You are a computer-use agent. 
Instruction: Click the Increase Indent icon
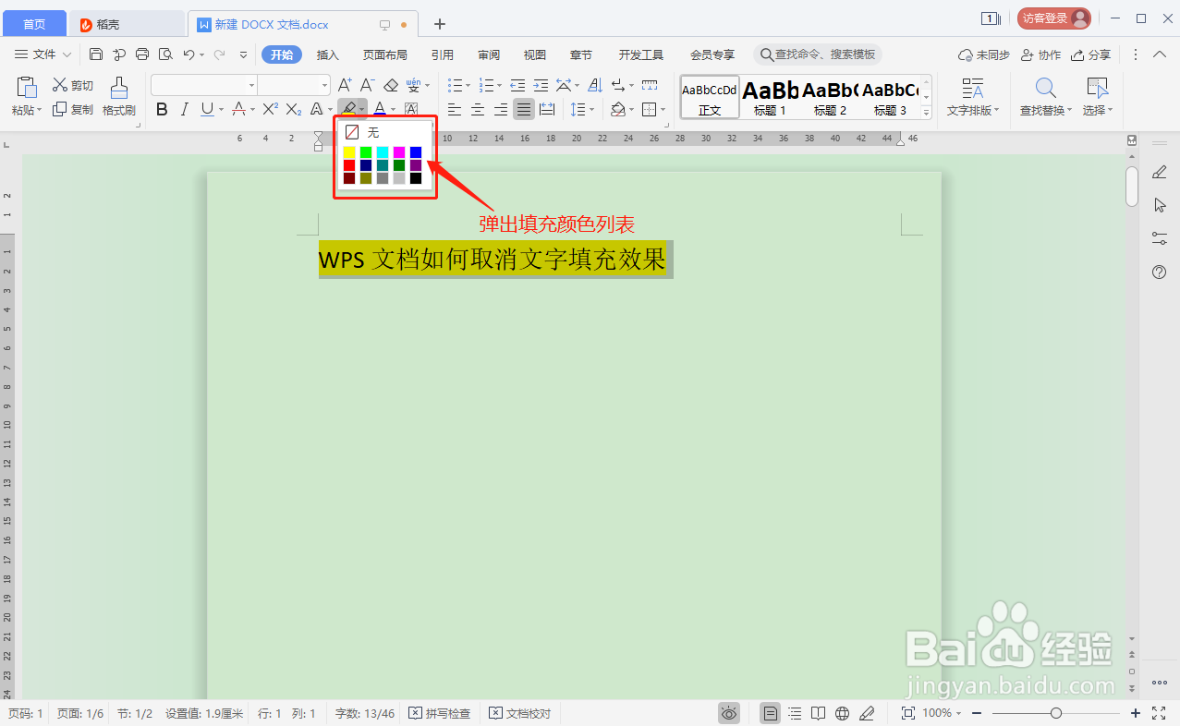tap(541, 85)
